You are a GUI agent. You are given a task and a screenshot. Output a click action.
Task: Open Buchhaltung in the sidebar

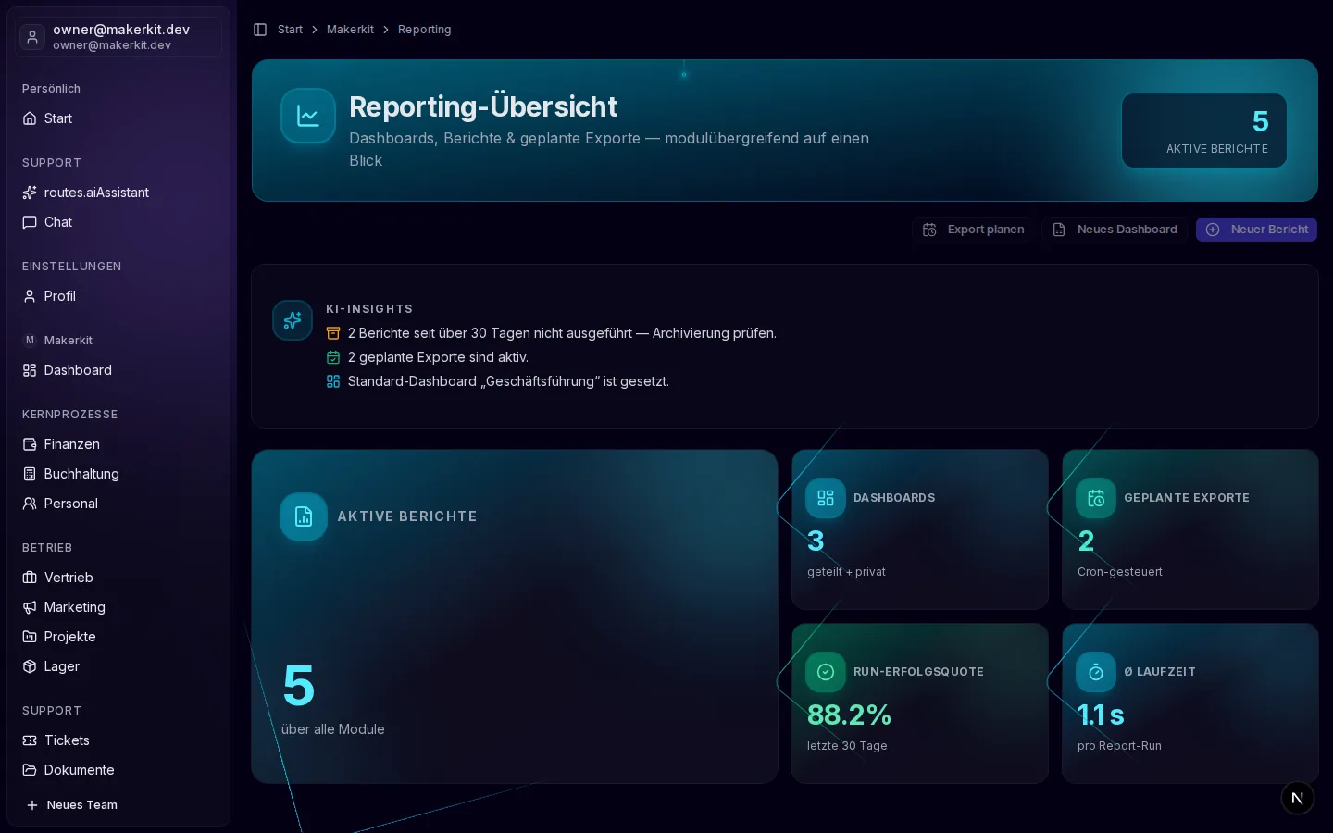pos(118,474)
